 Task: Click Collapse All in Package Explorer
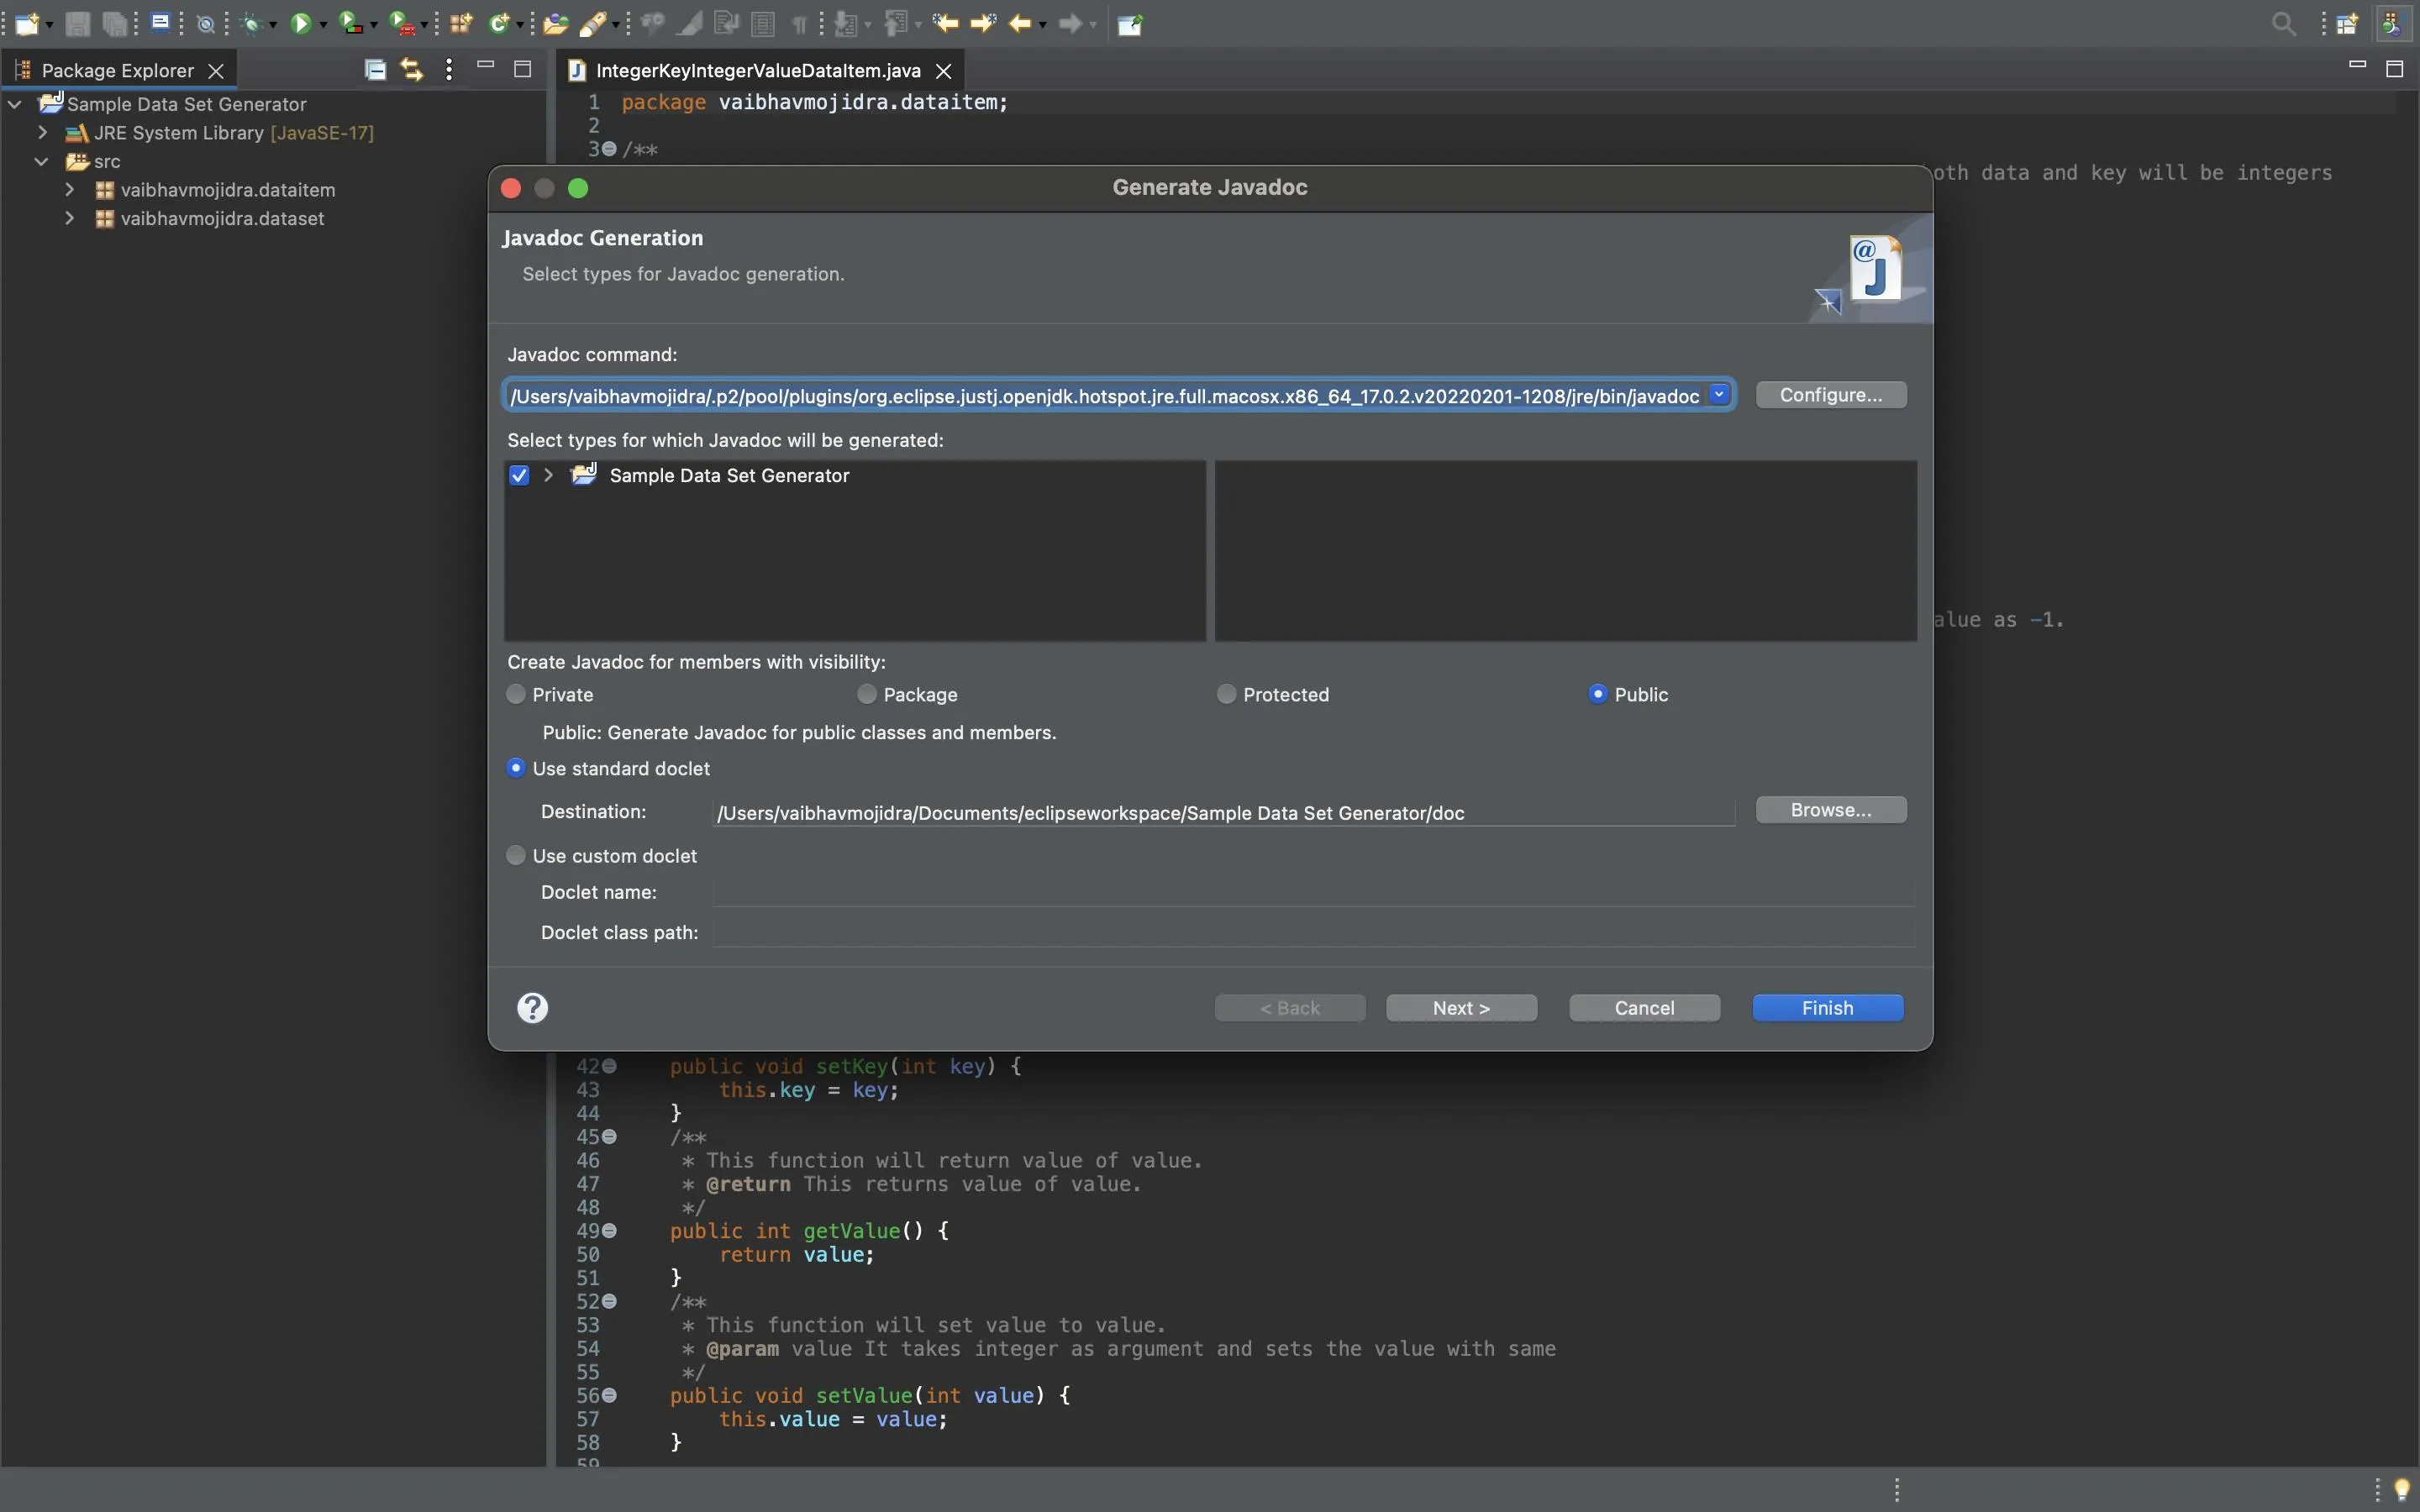tap(375, 69)
